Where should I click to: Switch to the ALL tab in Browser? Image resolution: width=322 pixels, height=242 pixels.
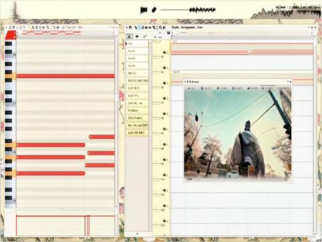[191, 88]
